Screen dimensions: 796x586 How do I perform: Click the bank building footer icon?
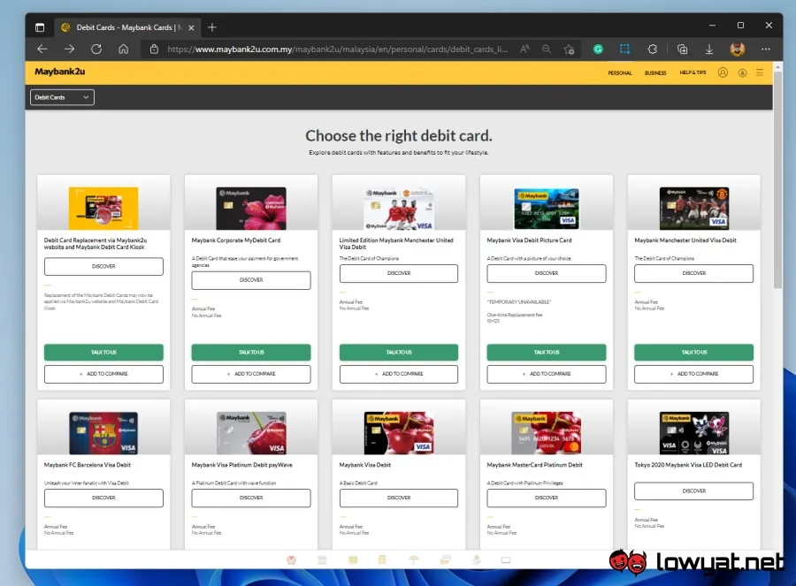tap(322, 559)
